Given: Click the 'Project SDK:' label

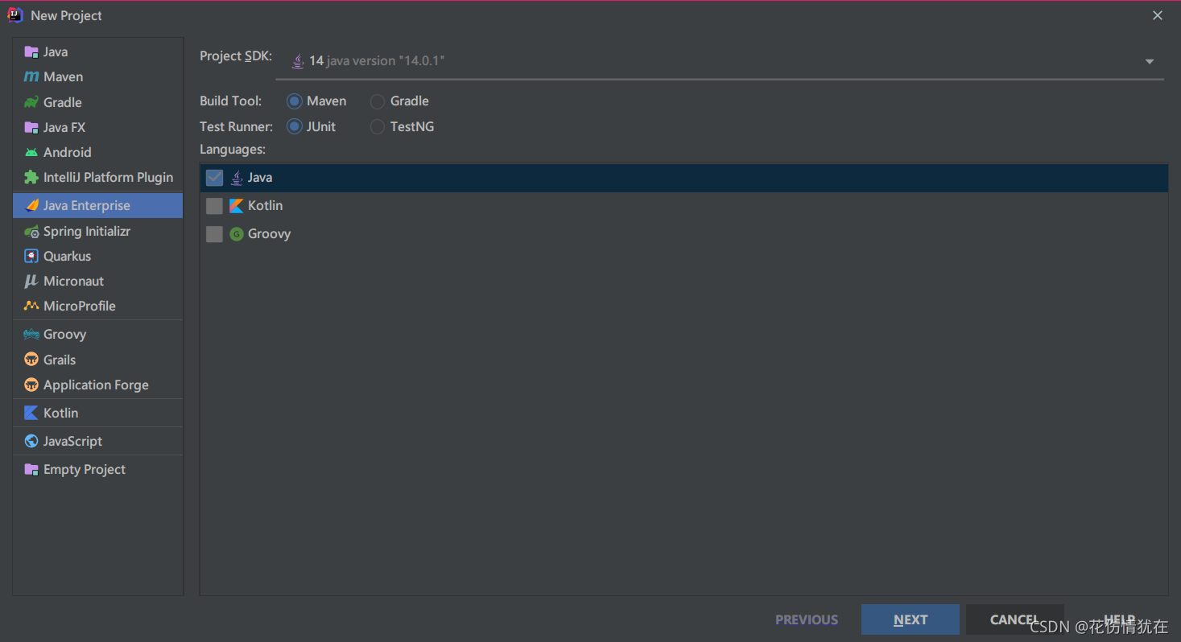Looking at the screenshot, I should point(236,56).
